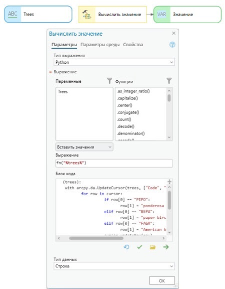Viewport: 225px width, 289px height.
Task: Filter the variables list (Переменные)
Action: pyautogui.click(x=109, y=81)
